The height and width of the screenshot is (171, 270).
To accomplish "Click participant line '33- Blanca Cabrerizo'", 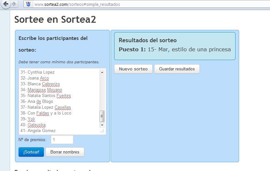I will (x=40, y=84).
